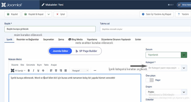Screen dimensions: 191x102
Task: Show more editor toolbar options
Action: tap(95, 70)
